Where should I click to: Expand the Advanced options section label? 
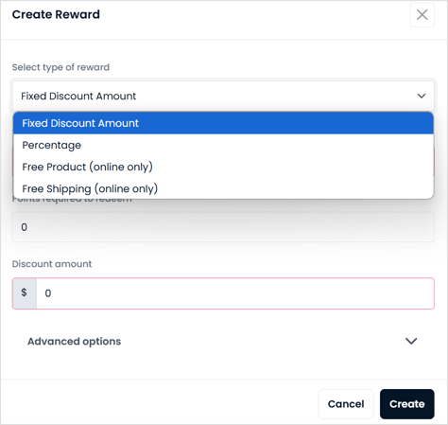75,342
